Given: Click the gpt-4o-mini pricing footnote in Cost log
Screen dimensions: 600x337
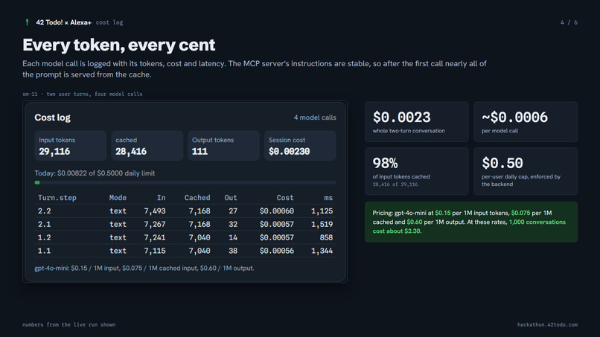Looking at the screenshot, I should (x=144, y=268).
